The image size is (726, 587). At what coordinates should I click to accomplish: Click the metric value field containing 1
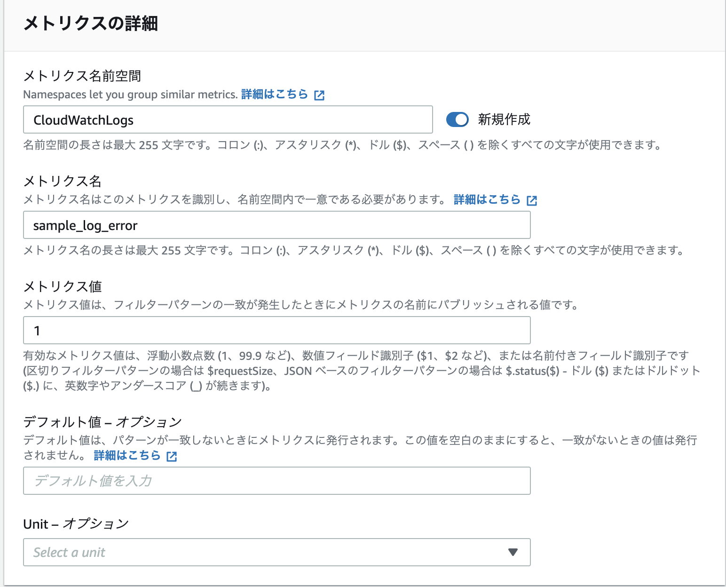(x=276, y=330)
